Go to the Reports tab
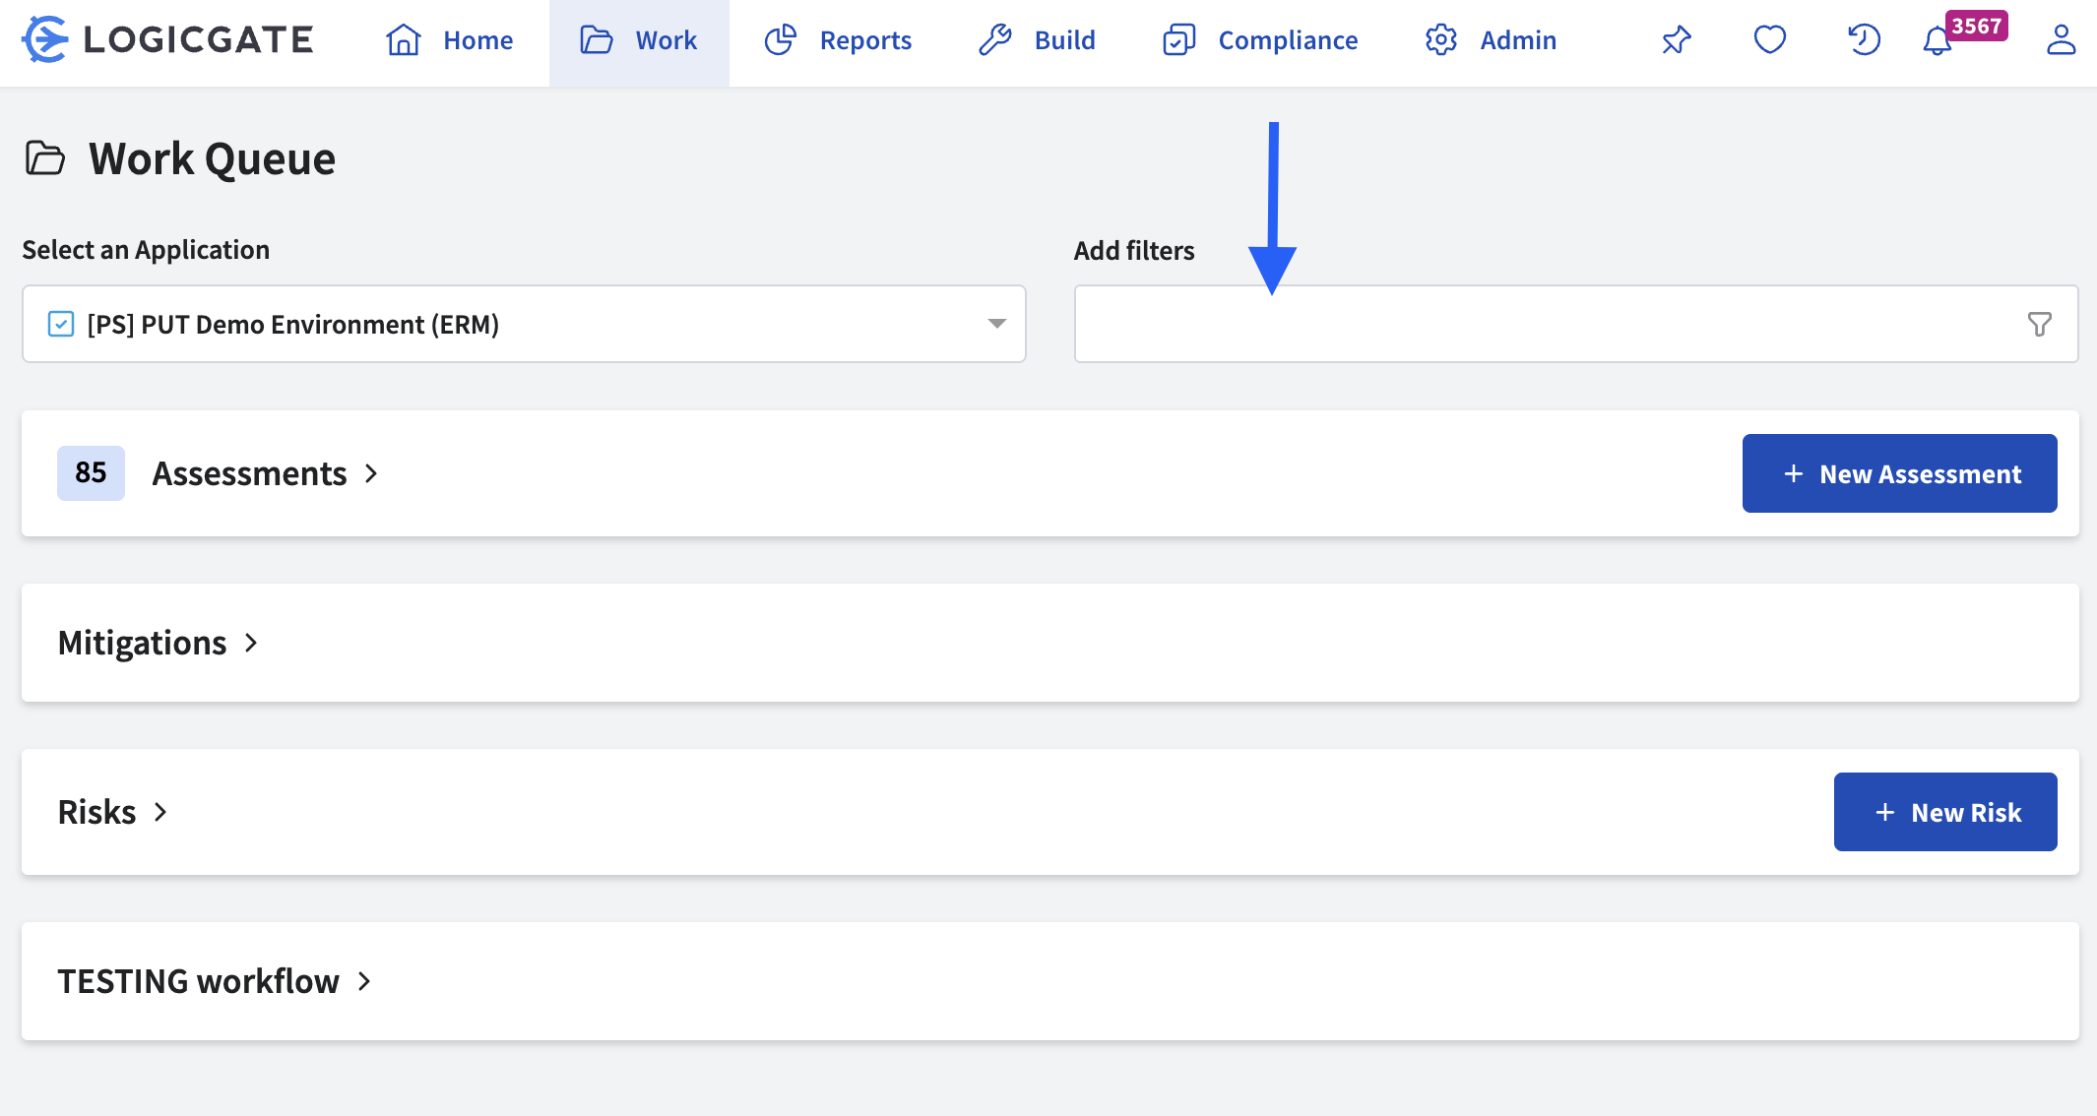The height and width of the screenshot is (1116, 2097). 839,40
